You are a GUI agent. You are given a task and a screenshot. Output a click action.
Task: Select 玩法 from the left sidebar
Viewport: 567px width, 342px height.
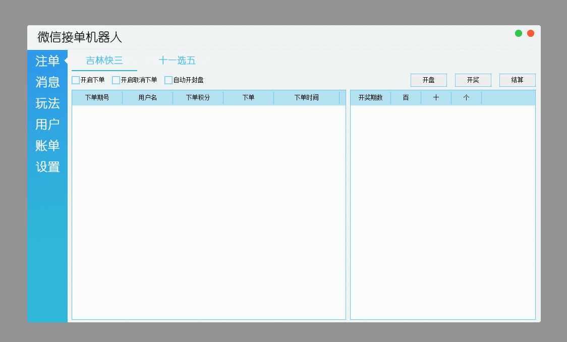coord(47,103)
